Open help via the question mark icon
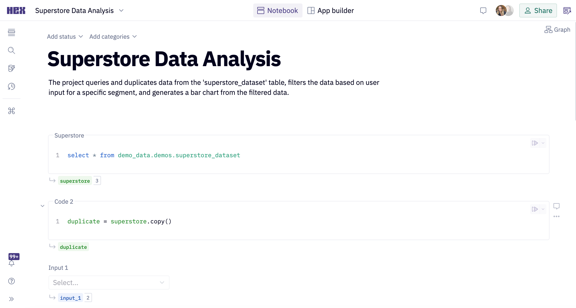The height and width of the screenshot is (308, 576). click(11, 281)
